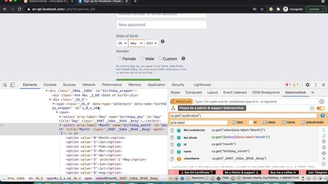This screenshot has width=328, height=184.
Task: Open the Cookie Policy link
Action: click(x=129, y=70)
